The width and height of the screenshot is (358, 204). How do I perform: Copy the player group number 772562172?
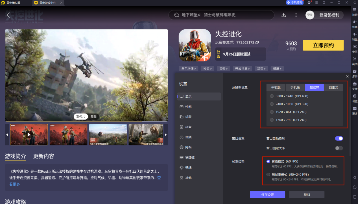click(257, 42)
